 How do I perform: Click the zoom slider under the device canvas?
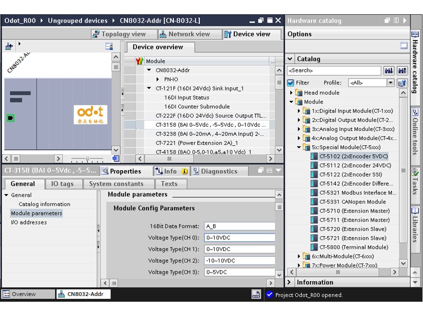pyautogui.click(x=87, y=158)
